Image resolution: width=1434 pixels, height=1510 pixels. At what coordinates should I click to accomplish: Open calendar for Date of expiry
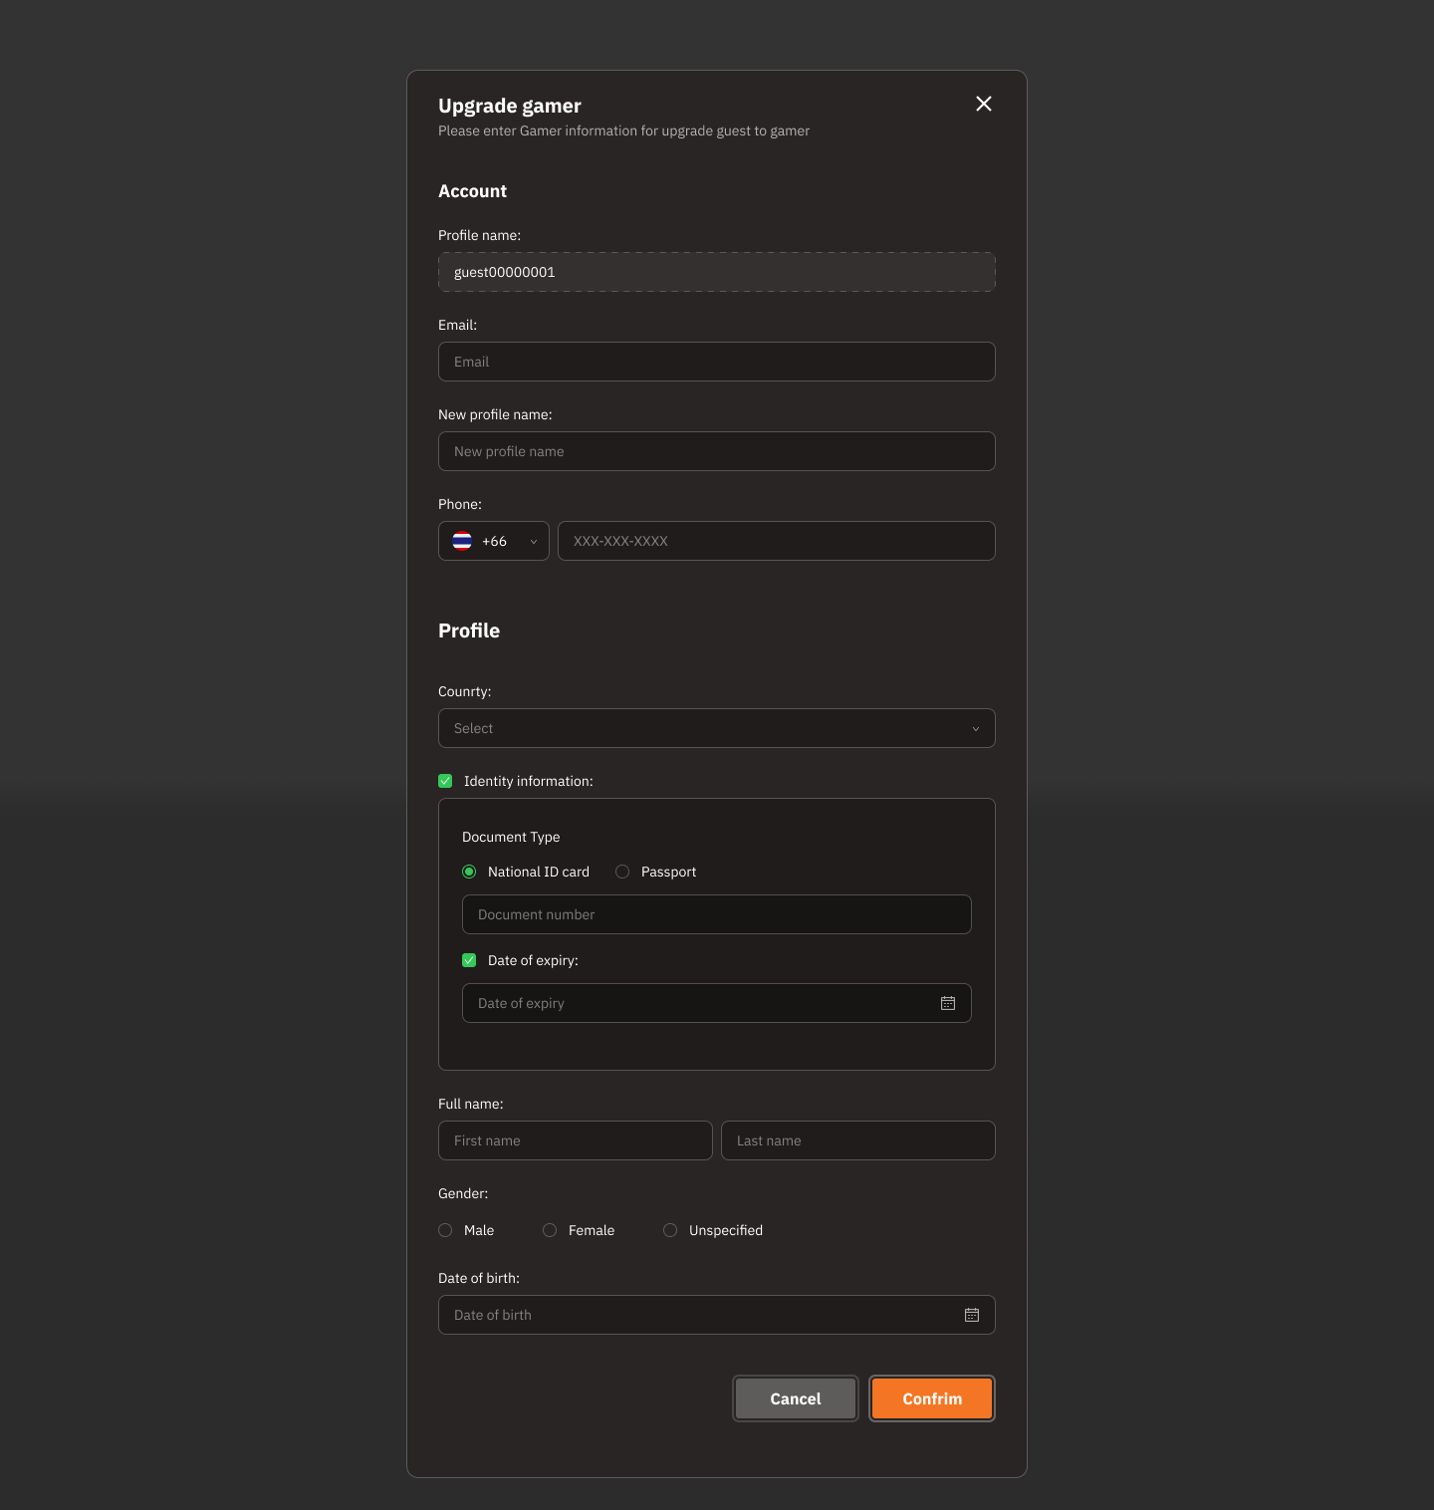948,1003
